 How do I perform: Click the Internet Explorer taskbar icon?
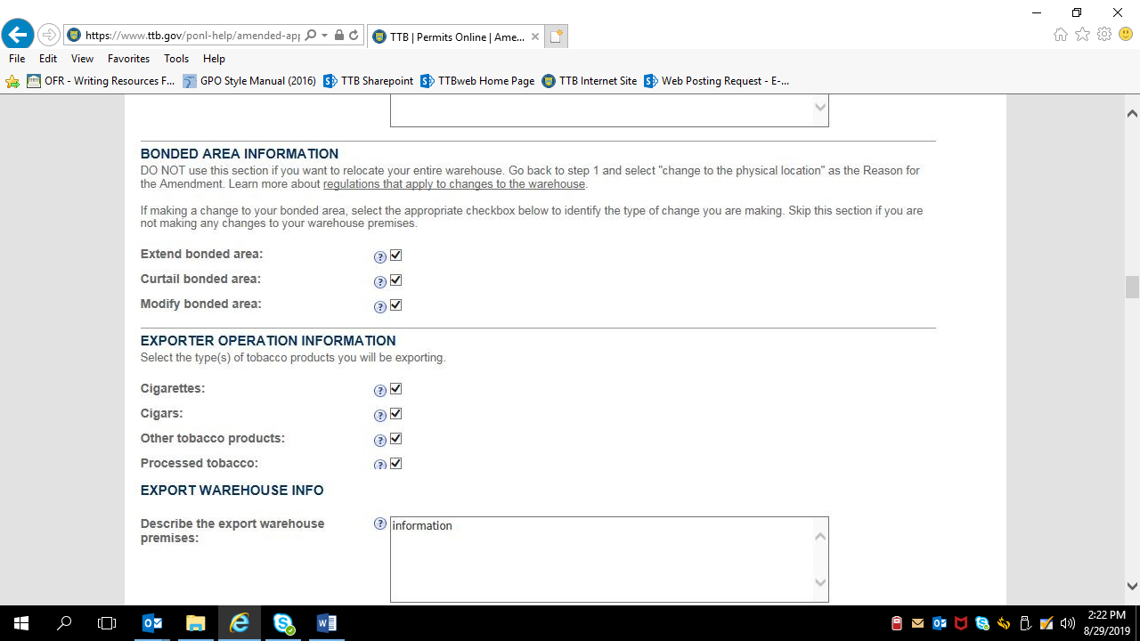pyautogui.click(x=240, y=623)
